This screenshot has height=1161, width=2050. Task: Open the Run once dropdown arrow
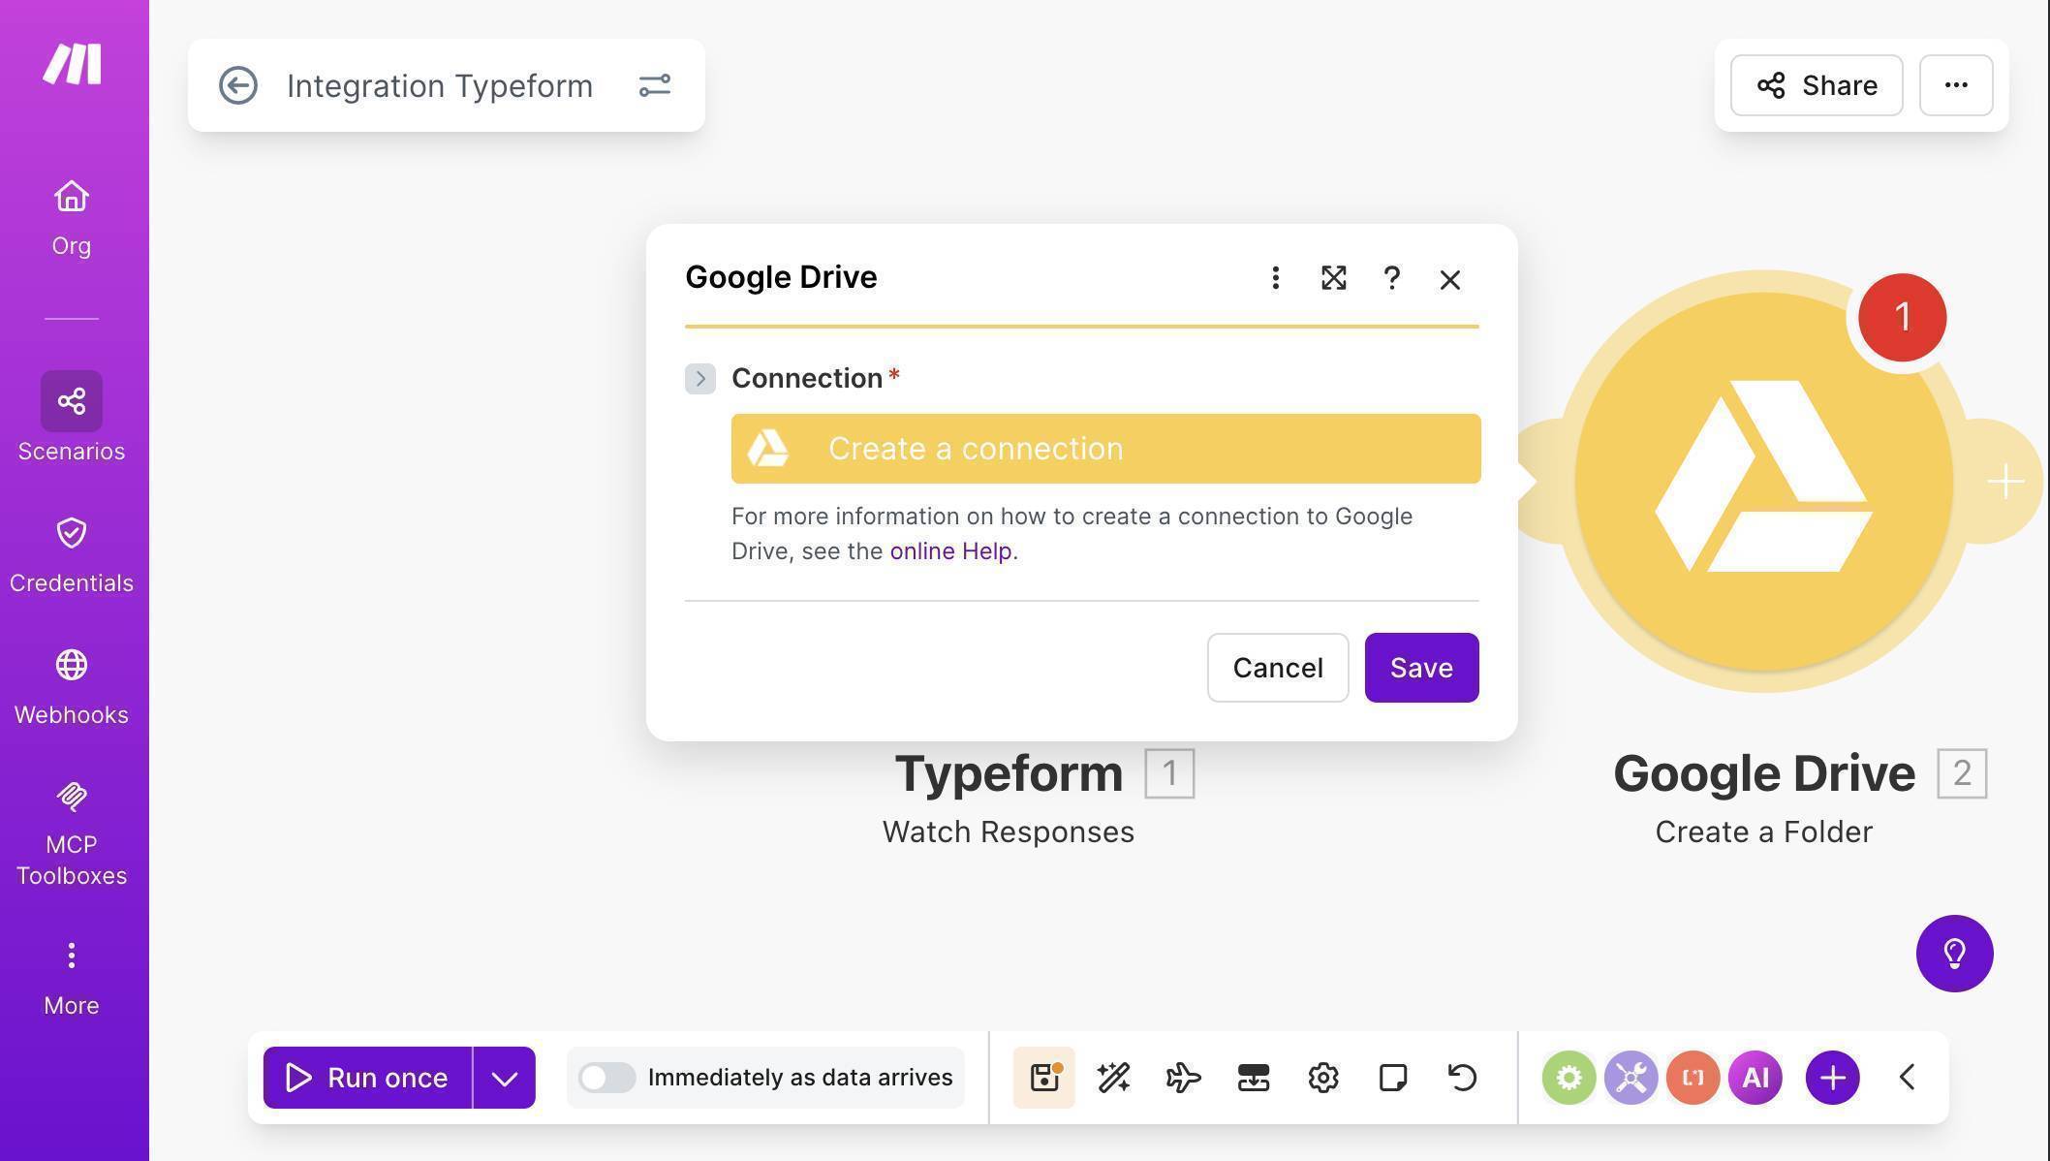pyautogui.click(x=504, y=1077)
